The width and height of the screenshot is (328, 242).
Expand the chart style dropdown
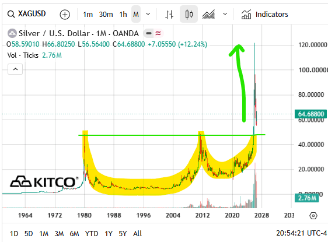point(225,14)
